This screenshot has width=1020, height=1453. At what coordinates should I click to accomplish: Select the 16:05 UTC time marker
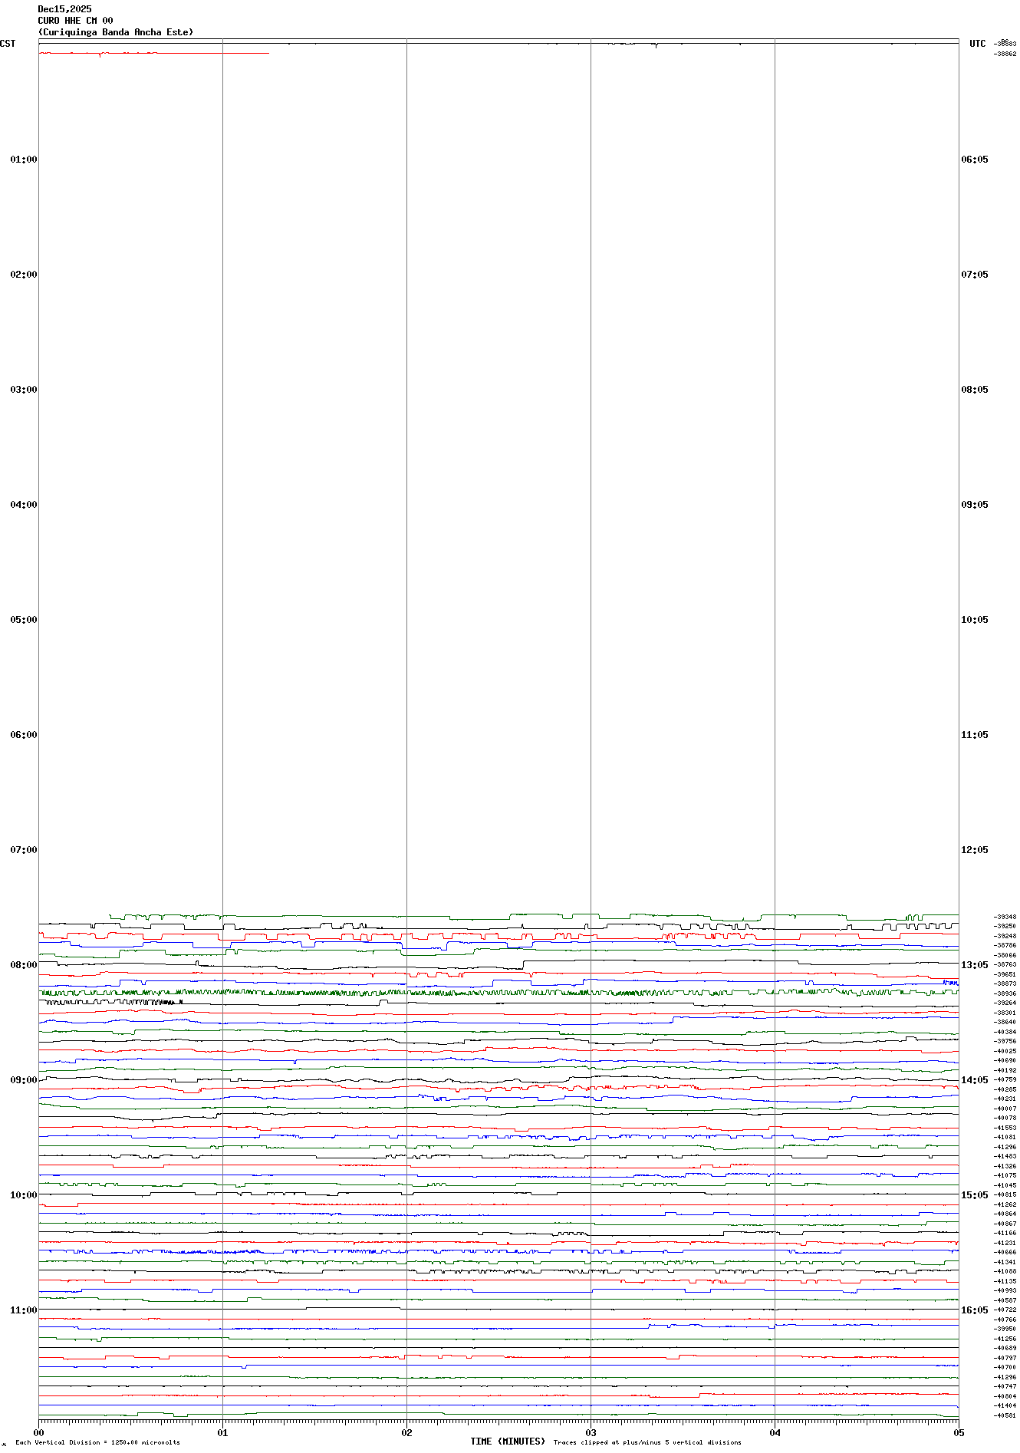point(974,1310)
